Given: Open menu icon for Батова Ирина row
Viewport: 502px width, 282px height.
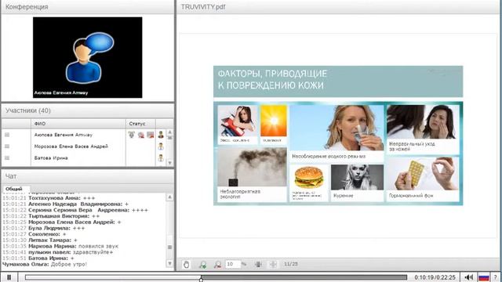Looking at the screenshot, I should pos(7,158).
